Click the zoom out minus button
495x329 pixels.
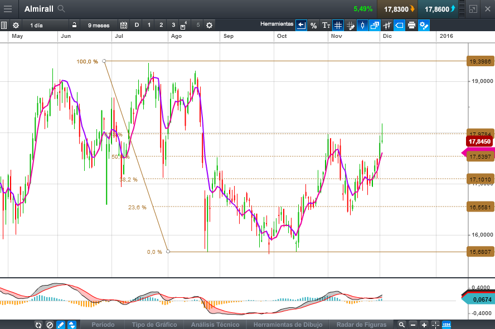click(x=413, y=325)
